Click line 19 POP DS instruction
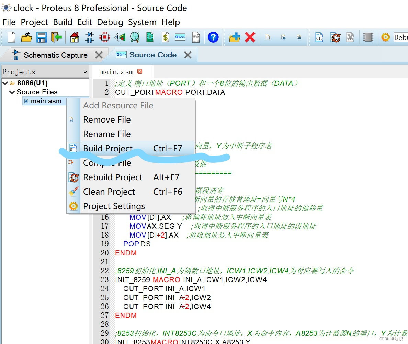This screenshot has width=408, height=344. point(137,244)
